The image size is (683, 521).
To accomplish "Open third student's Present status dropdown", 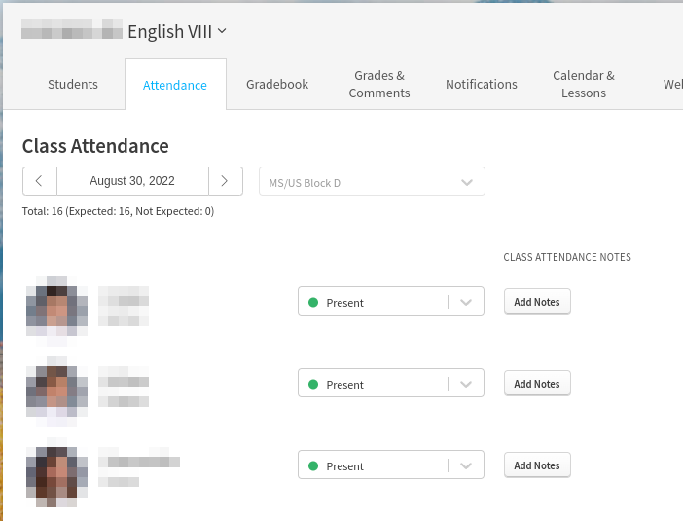I will pyautogui.click(x=390, y=465).
